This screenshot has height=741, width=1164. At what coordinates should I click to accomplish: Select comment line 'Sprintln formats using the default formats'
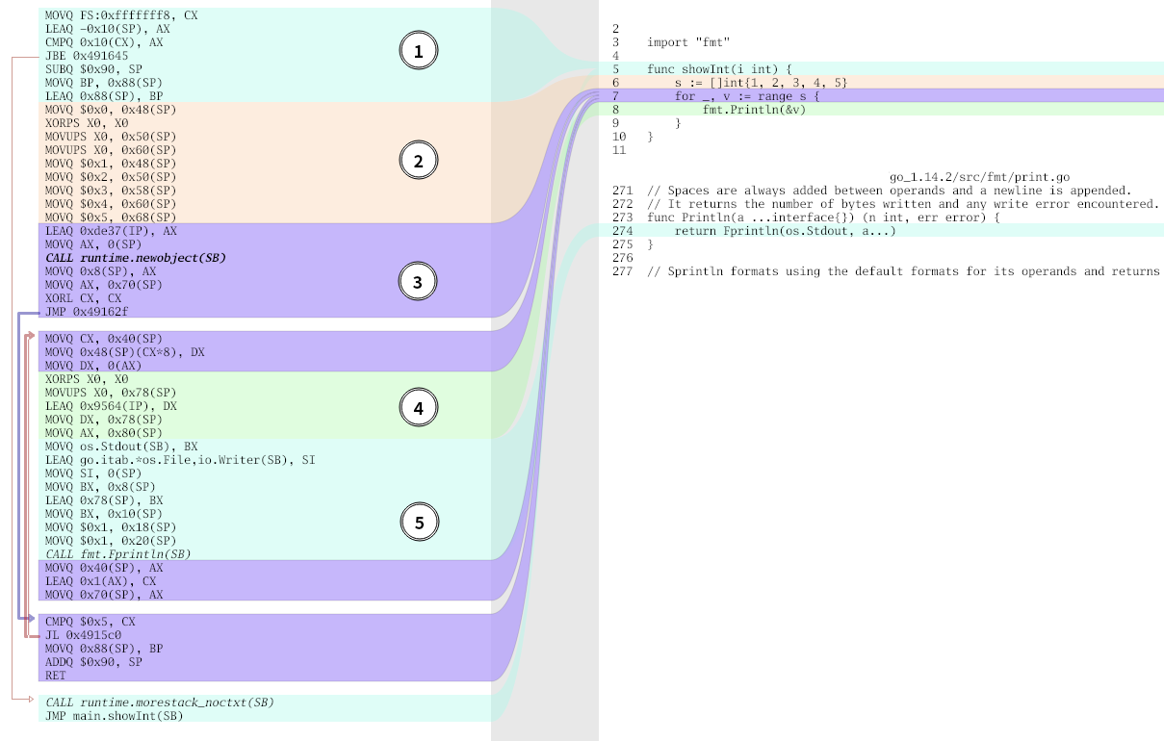coord(902,271)
